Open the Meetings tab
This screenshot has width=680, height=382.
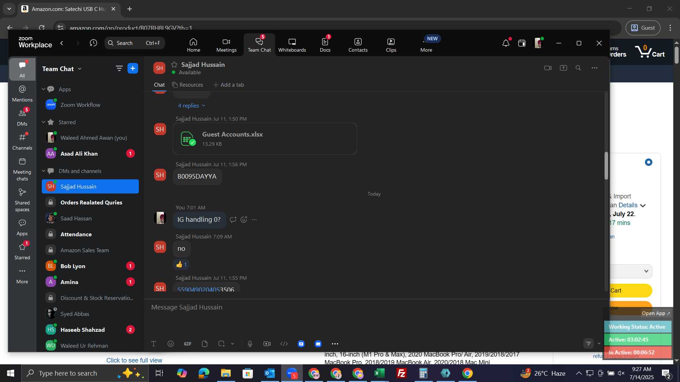pyautogui.click(x=226, y=45)
